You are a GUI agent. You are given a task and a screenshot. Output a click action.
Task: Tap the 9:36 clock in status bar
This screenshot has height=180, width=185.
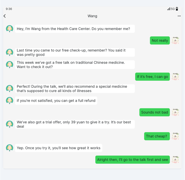9,9
